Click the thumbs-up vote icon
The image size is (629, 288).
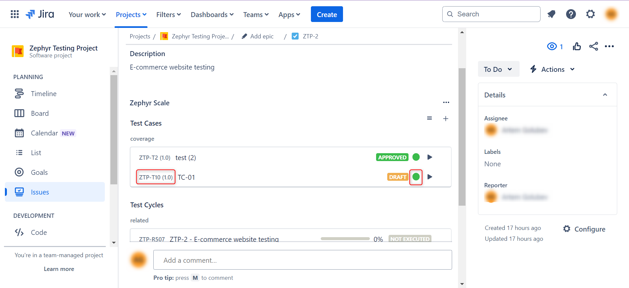click(x=577, y=47)
